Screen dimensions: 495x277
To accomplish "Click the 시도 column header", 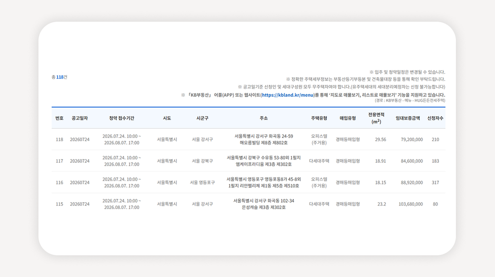I will [167, 118].
